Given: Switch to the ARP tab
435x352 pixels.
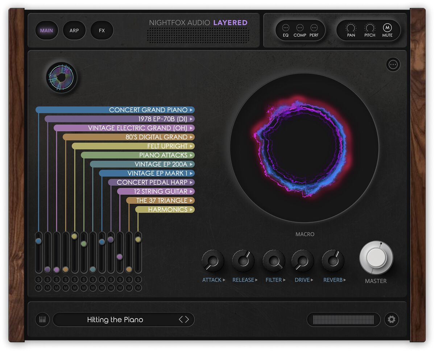Looking at the screenshot, I should tap(74, 30).
